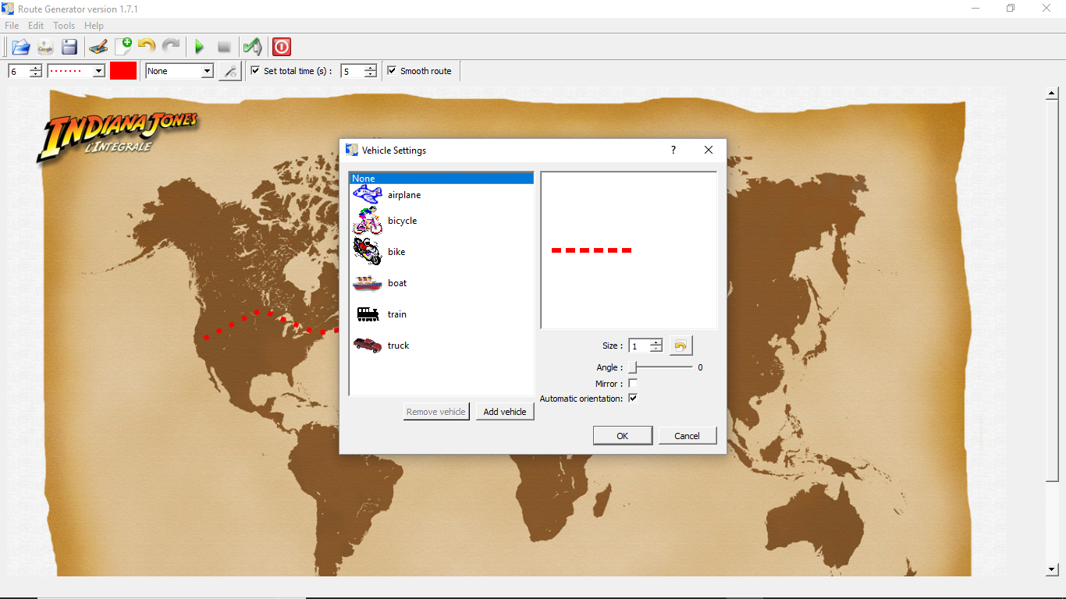This screenshot has height=599, width=1066.
Task: Click the dialog help question mark
Action: point(673,150)
